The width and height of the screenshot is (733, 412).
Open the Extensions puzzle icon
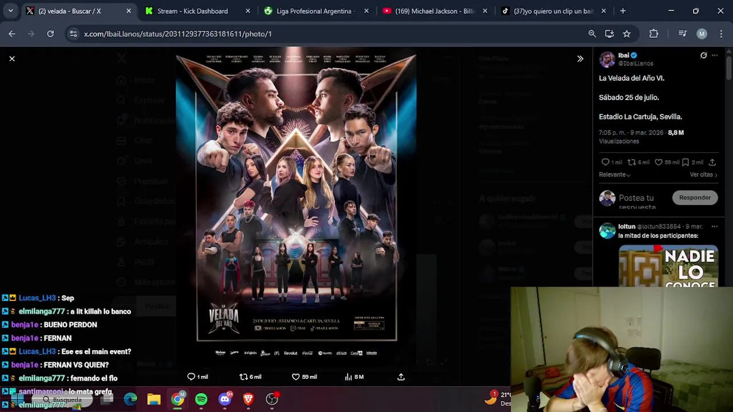click(653, 34)
